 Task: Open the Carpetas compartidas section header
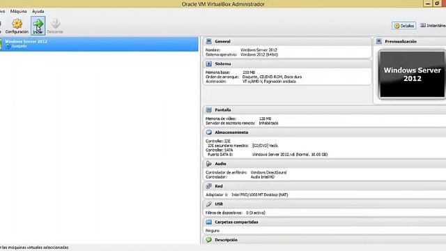coord(325,222)
